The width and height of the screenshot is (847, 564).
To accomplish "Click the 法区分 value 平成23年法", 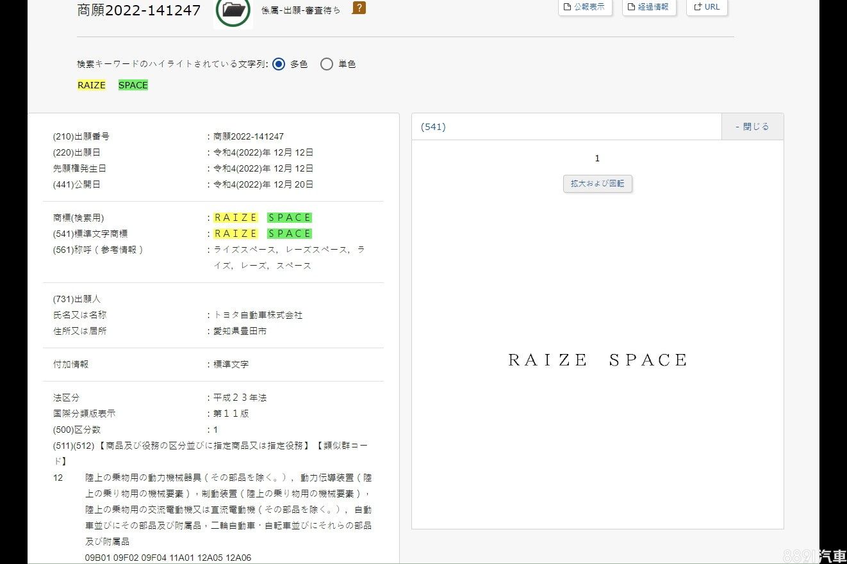I will 240,398.
